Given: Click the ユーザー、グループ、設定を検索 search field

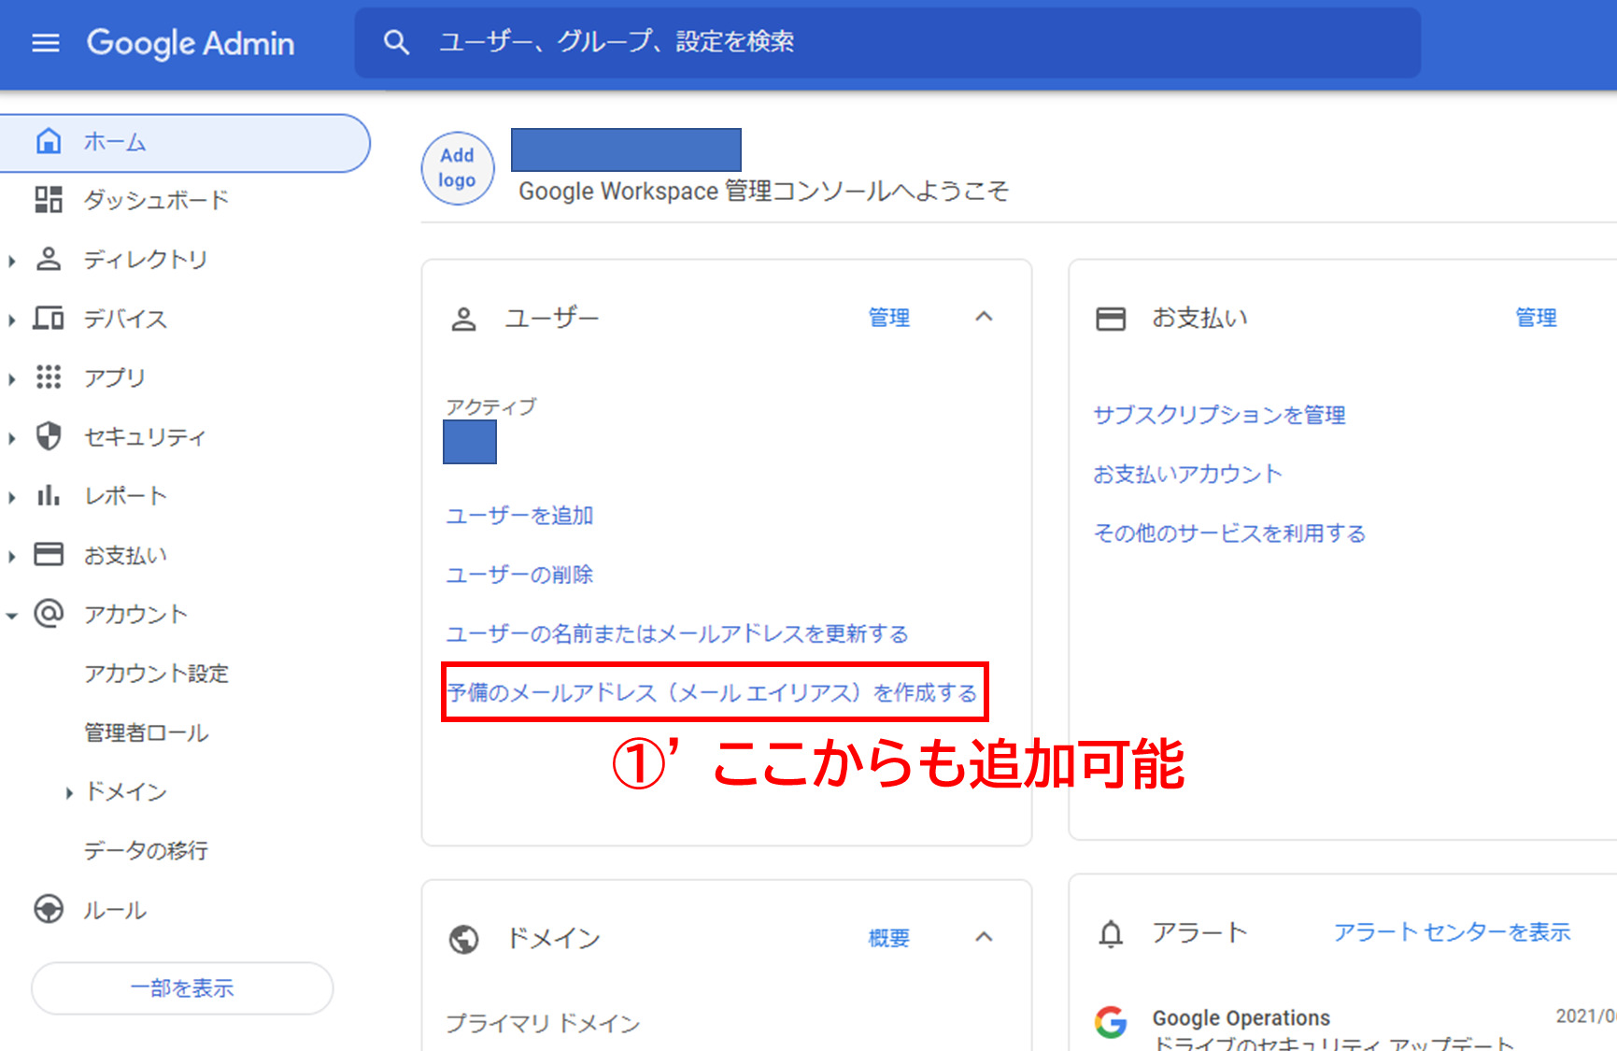Looking at the screenshot, I should point(887,42).
